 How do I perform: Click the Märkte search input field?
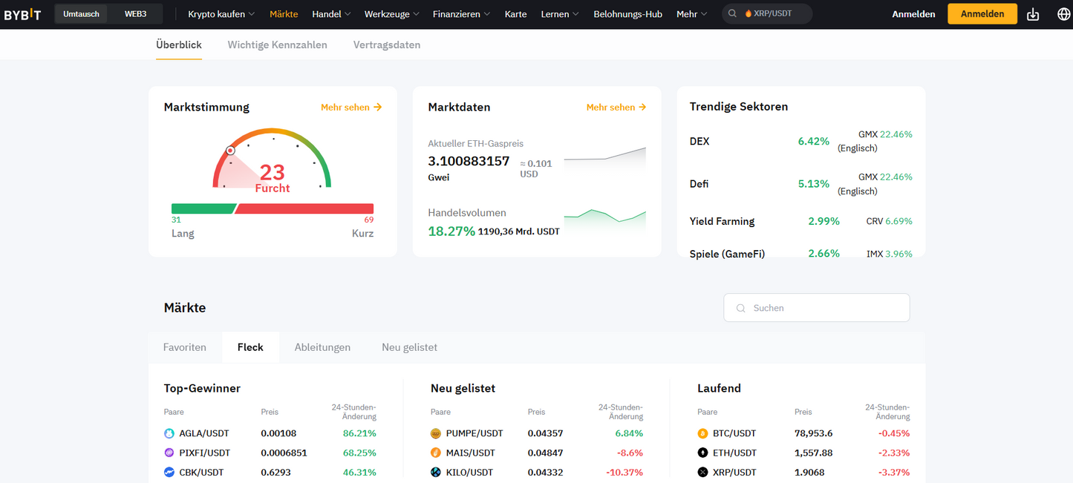click(817, 307)
